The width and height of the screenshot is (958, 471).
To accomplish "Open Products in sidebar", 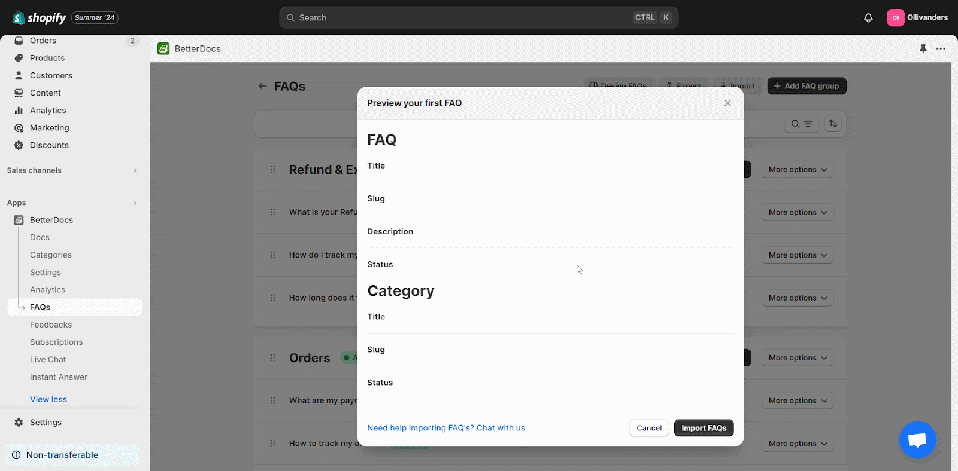I will (47, 58).
